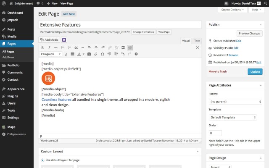
Task: Click the Move to Trash link
Action: [218, 71]
